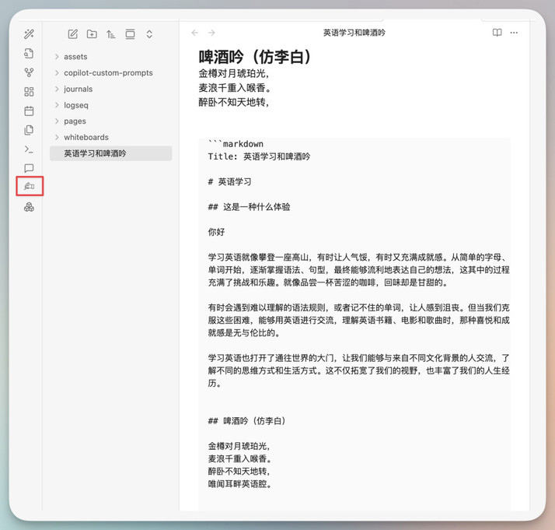Image resolution: width=555 pixels, height=530 pixels.
Task: Create a new folder in the file explorer
Action: [x=92, y=34]
